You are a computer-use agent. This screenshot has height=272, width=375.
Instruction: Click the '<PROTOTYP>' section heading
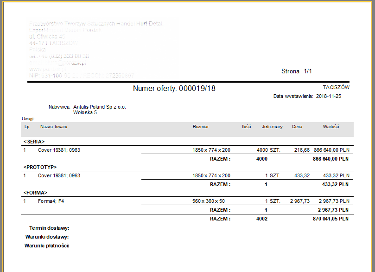click(39, 167)
